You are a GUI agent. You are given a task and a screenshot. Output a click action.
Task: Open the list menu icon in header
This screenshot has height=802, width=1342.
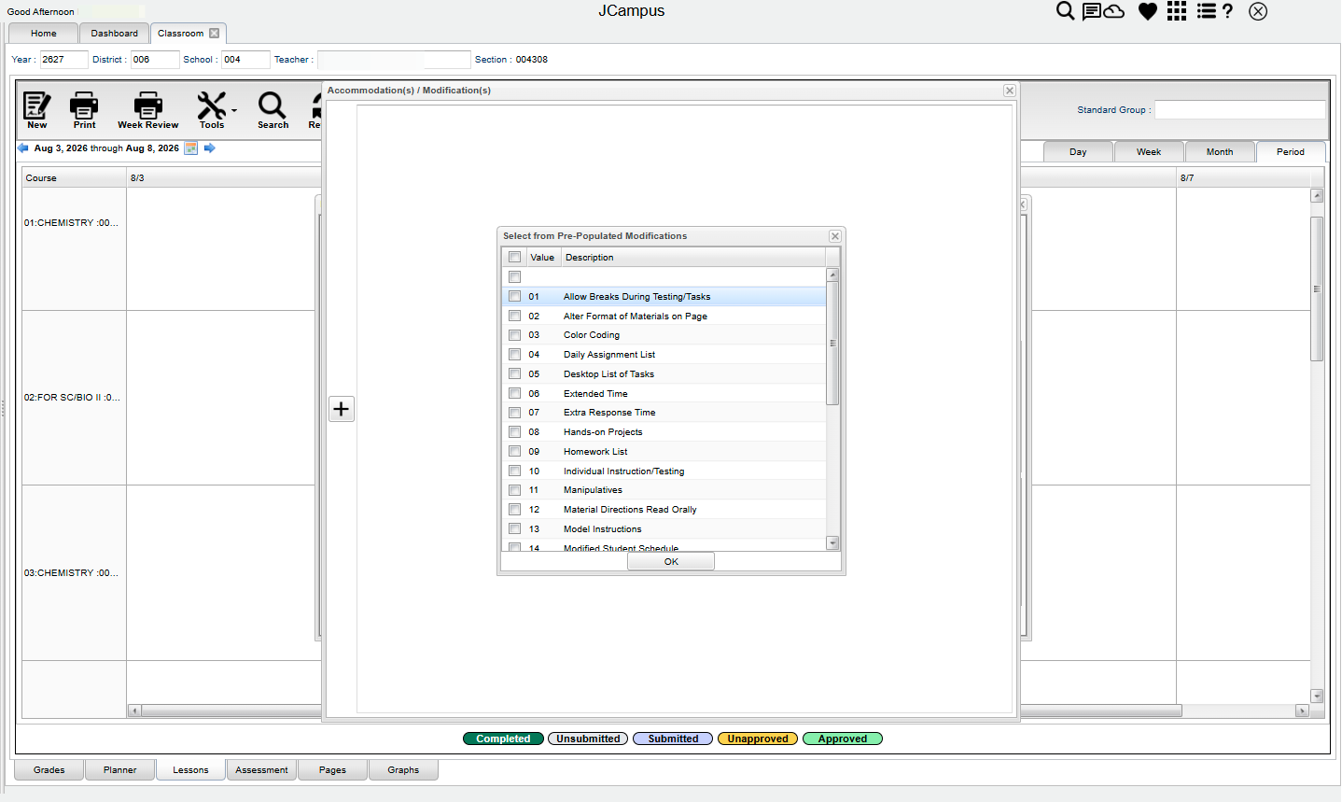(1207, 11)
